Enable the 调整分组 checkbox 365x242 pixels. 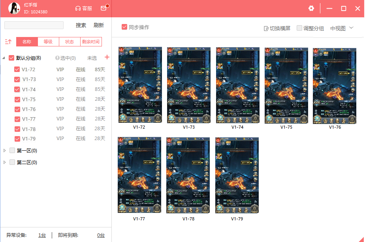299,28
